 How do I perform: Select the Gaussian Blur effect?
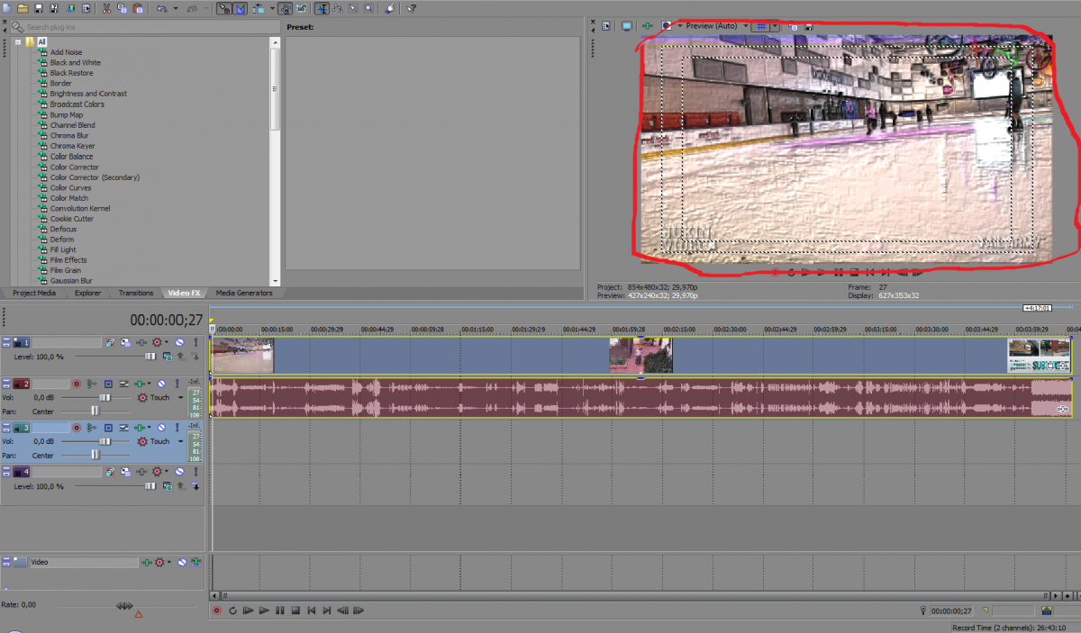pyautogui.click(x=71, y=281)
